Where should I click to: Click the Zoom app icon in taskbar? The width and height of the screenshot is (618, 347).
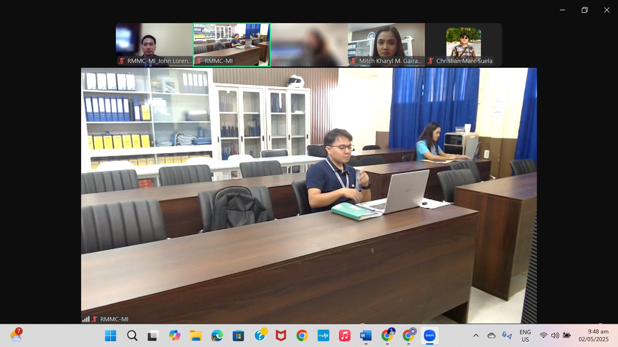tap(429, 335)
